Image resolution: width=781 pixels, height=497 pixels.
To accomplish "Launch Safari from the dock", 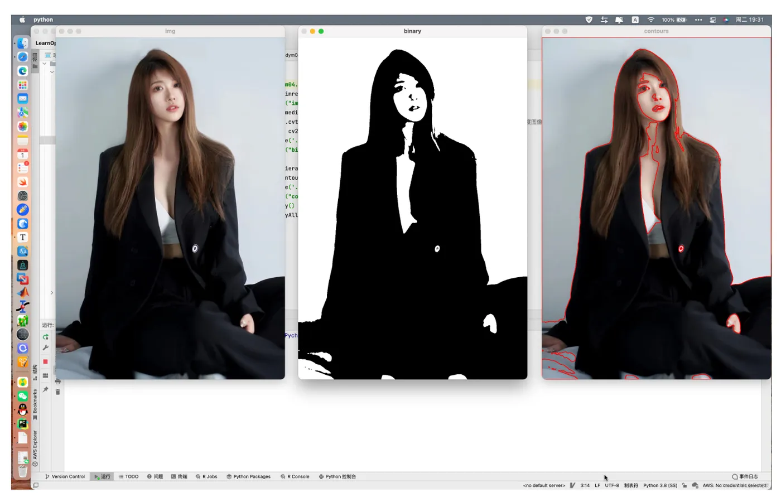I will point(22,57).
